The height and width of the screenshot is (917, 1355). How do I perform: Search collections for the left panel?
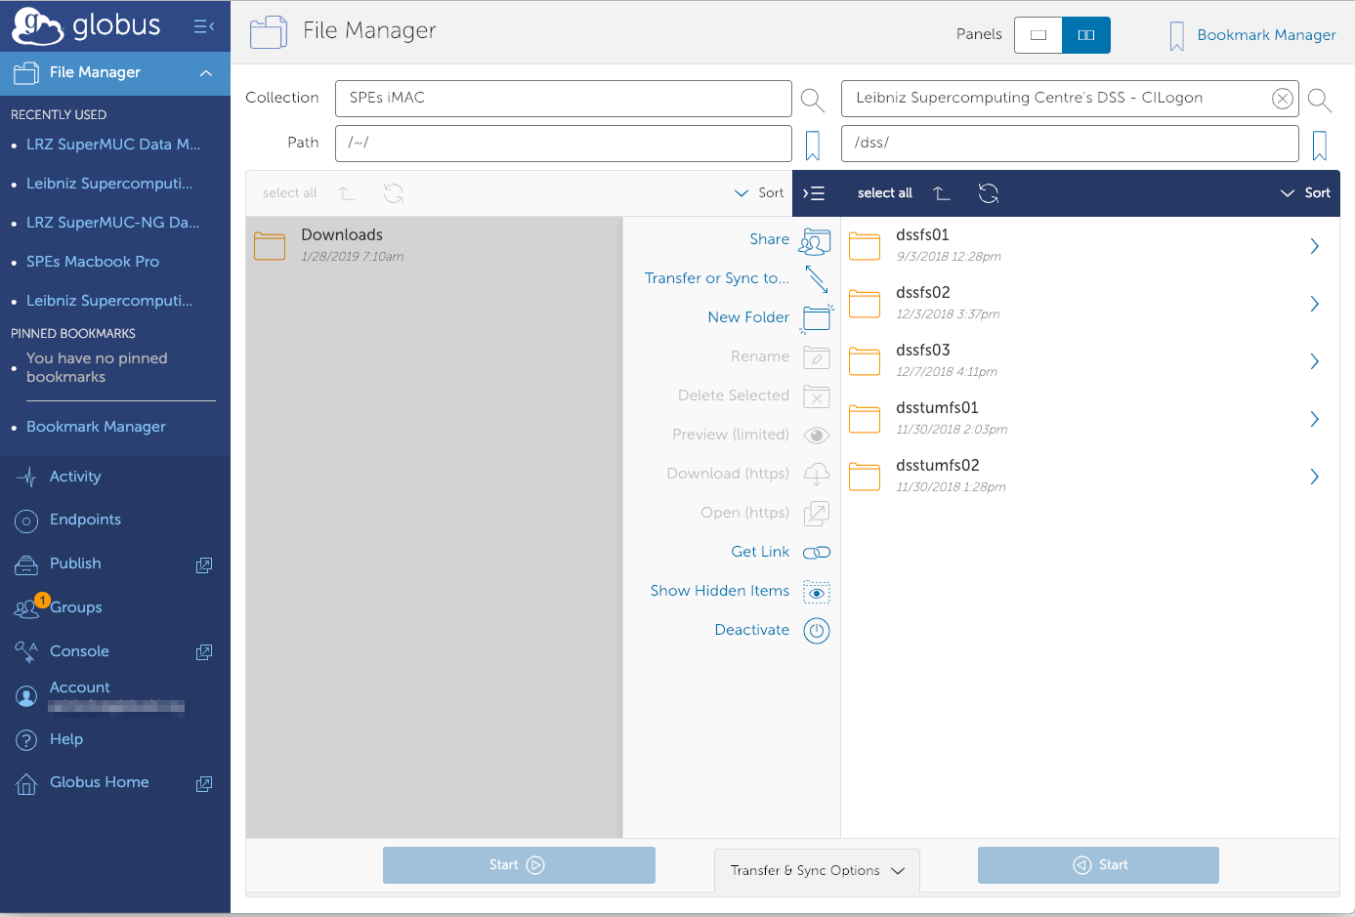[811, 100]
